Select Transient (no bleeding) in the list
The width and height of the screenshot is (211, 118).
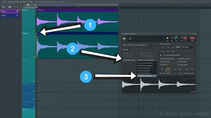tap(147, 66)
